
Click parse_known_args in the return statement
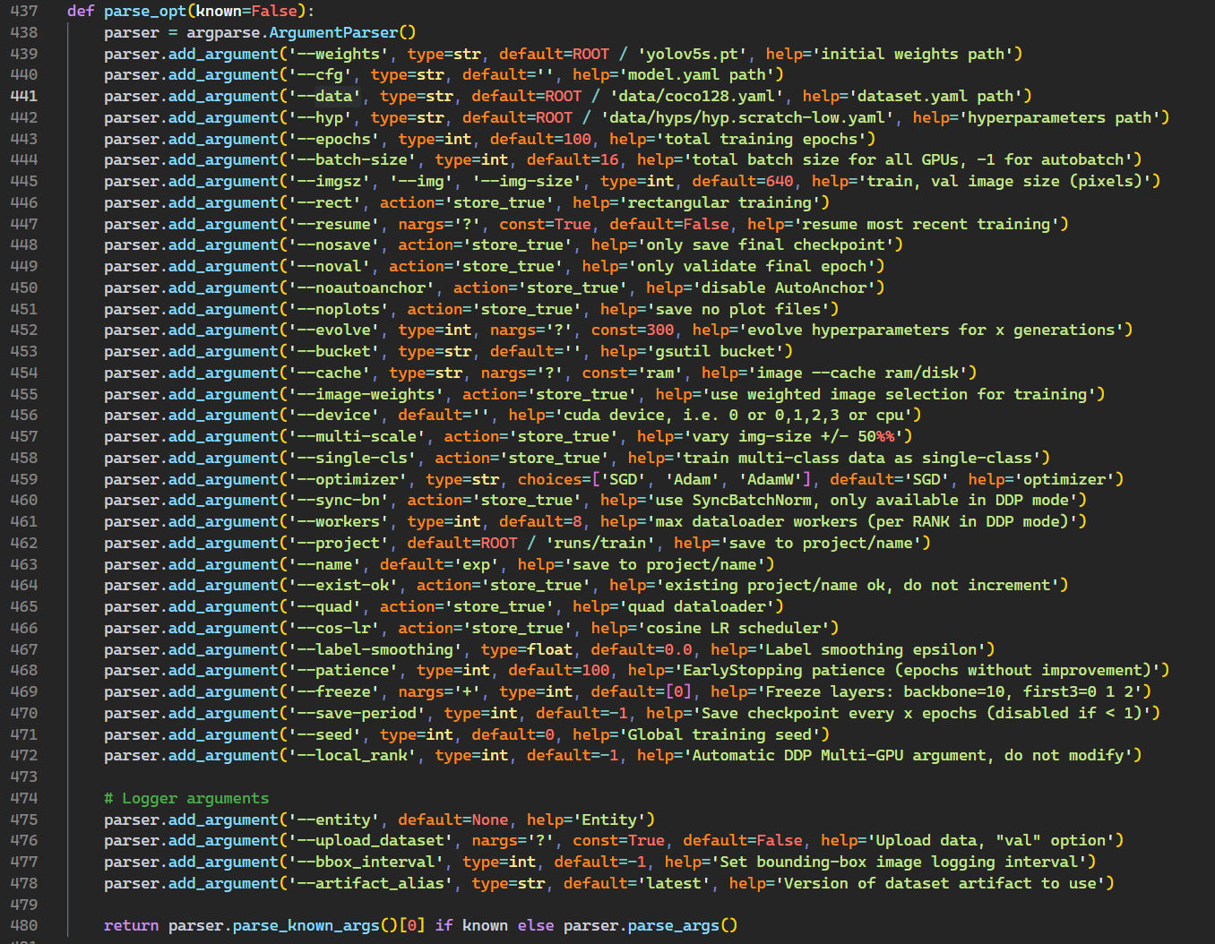click(306, 926)
